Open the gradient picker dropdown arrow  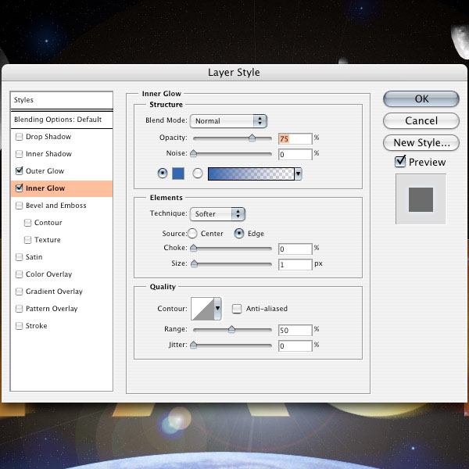(298, 174)
